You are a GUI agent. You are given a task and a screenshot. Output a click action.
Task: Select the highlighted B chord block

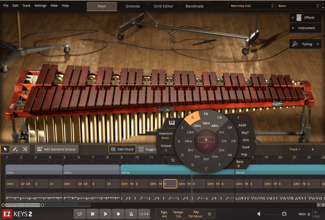(x=170, y=184)
